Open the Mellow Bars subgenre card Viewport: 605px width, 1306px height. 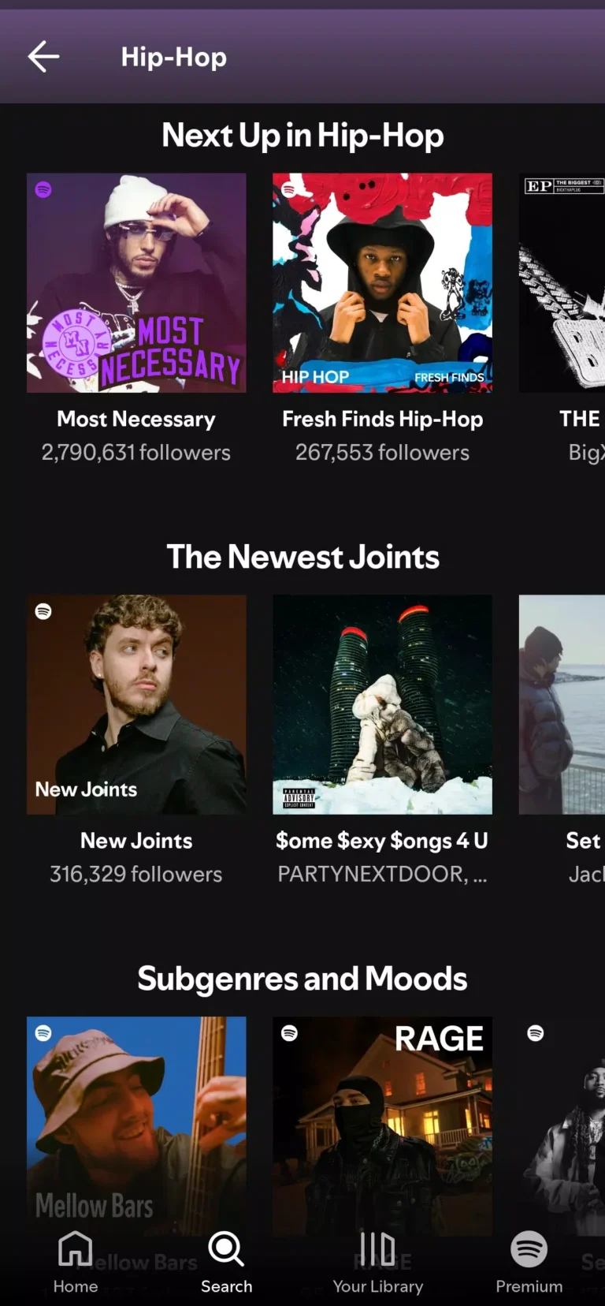(x=135, y=1126)
